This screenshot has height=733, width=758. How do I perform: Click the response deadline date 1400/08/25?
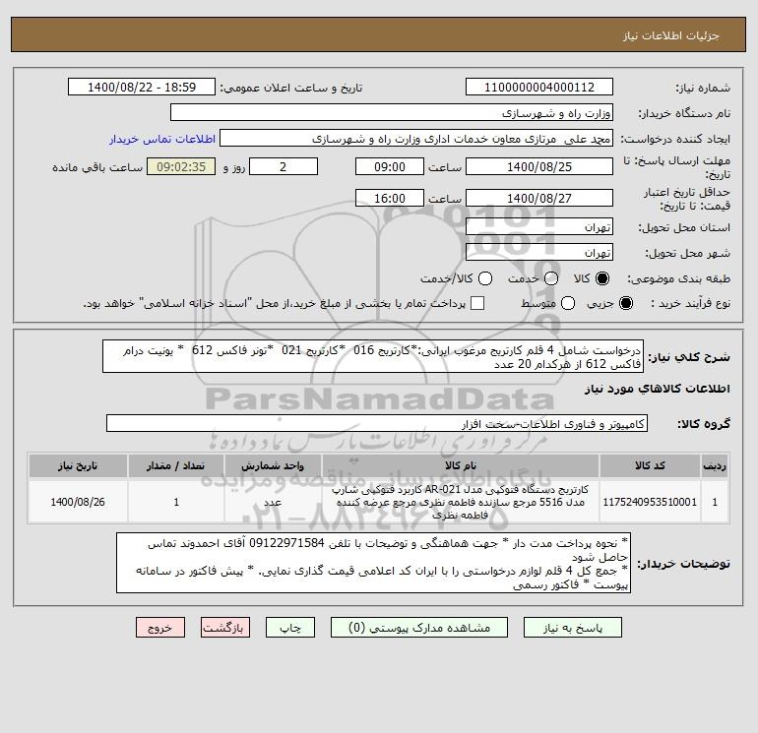click(x=539, y=167)
